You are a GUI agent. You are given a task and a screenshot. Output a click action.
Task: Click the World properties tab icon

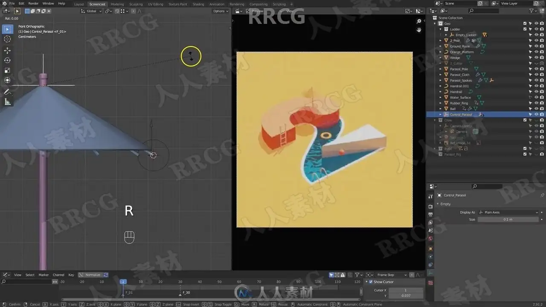tap(430, 239)
